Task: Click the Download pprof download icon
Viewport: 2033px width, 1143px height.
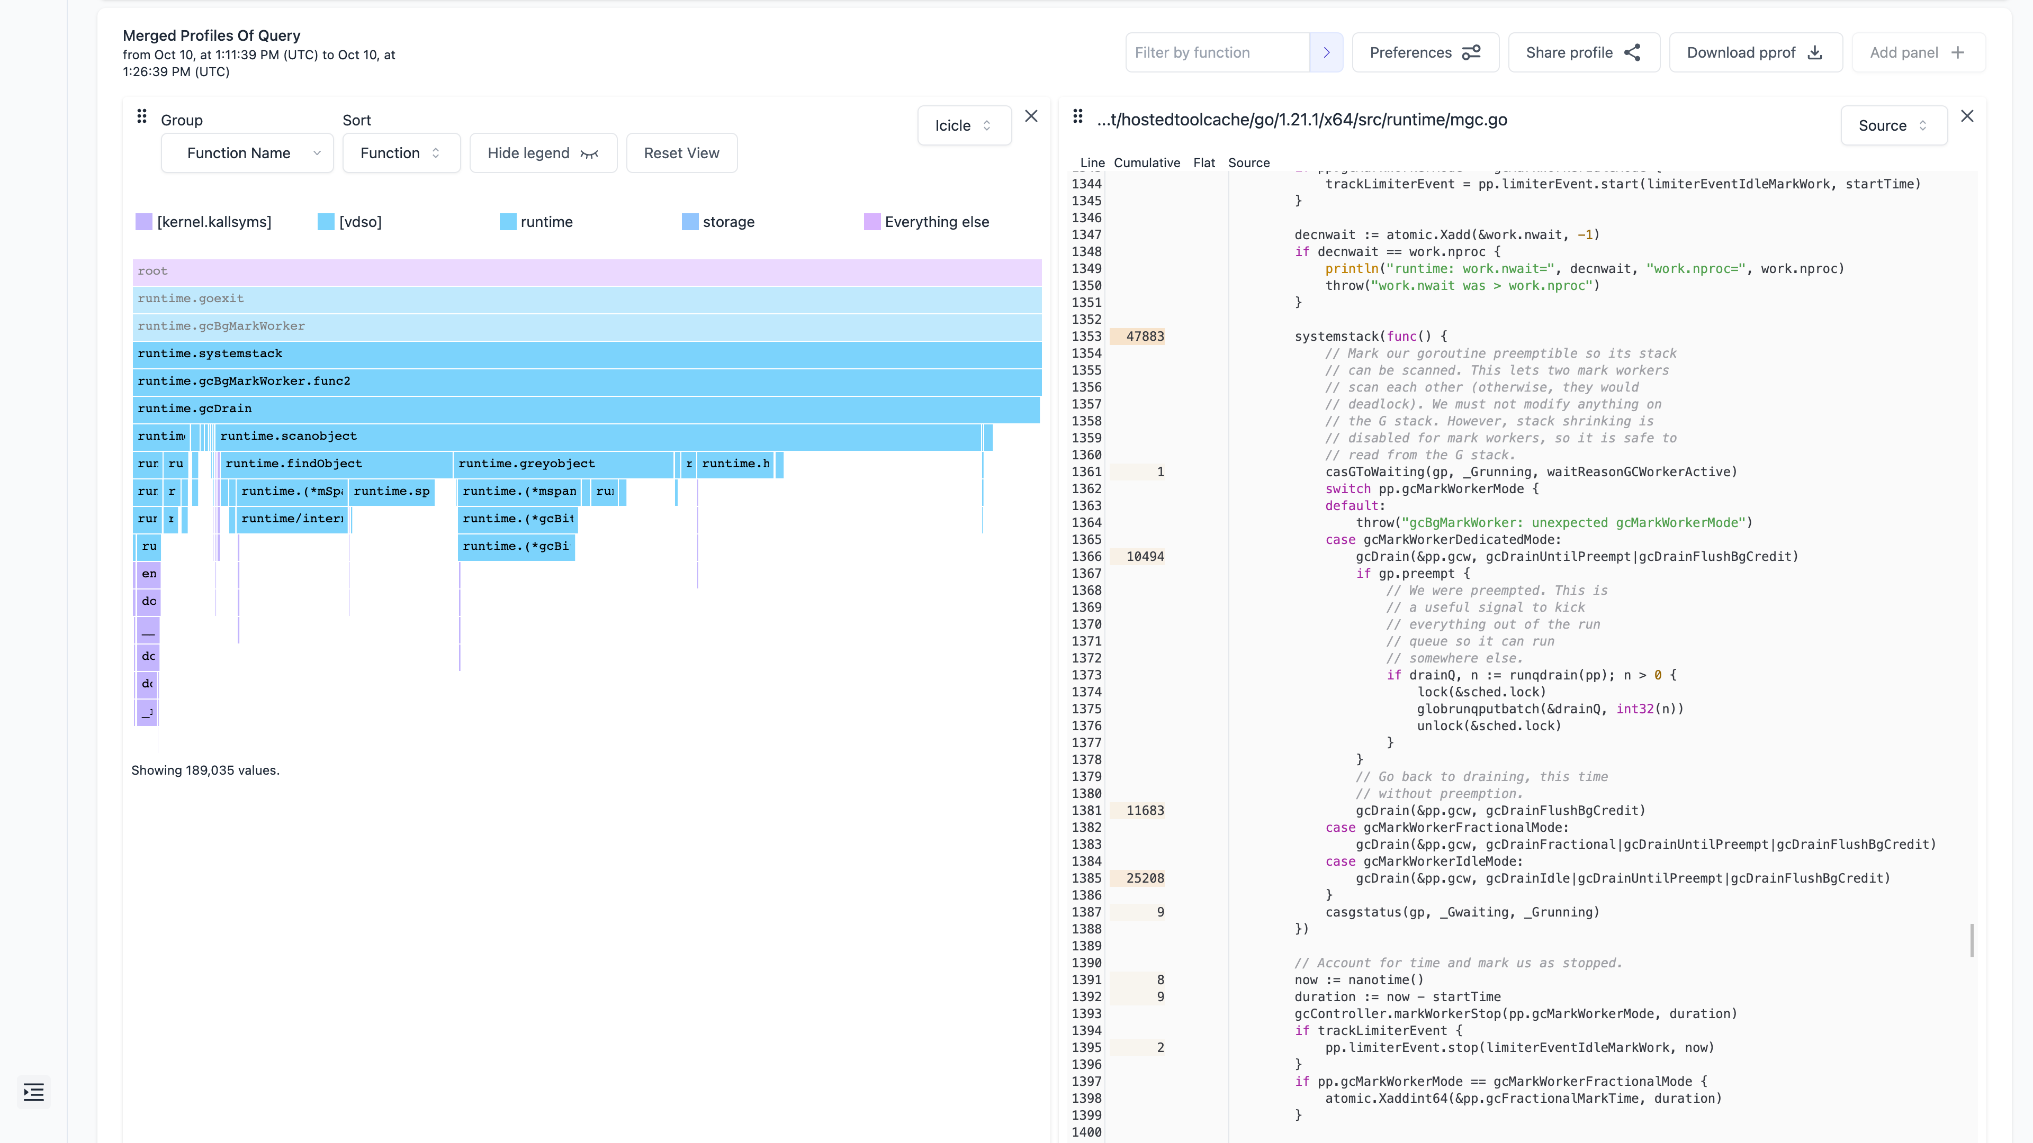Action: coord(1814,53)
